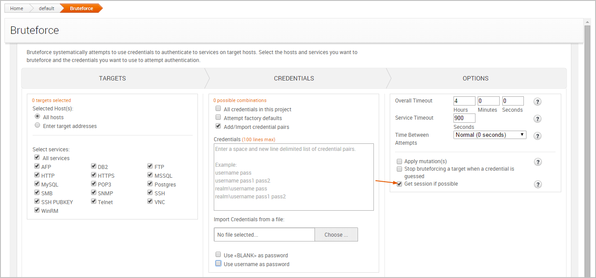
Task: Click the Overall Timeout Hours field
Action: 464,101
